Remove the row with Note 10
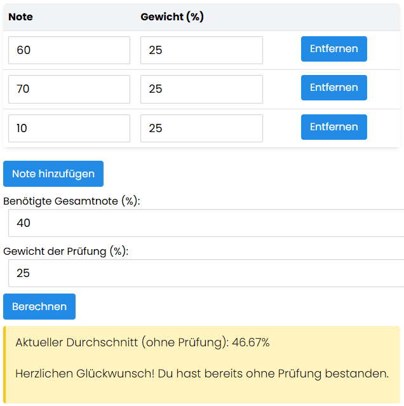The image size is (404, 406). pyautogui.click(x=333, y=127)
